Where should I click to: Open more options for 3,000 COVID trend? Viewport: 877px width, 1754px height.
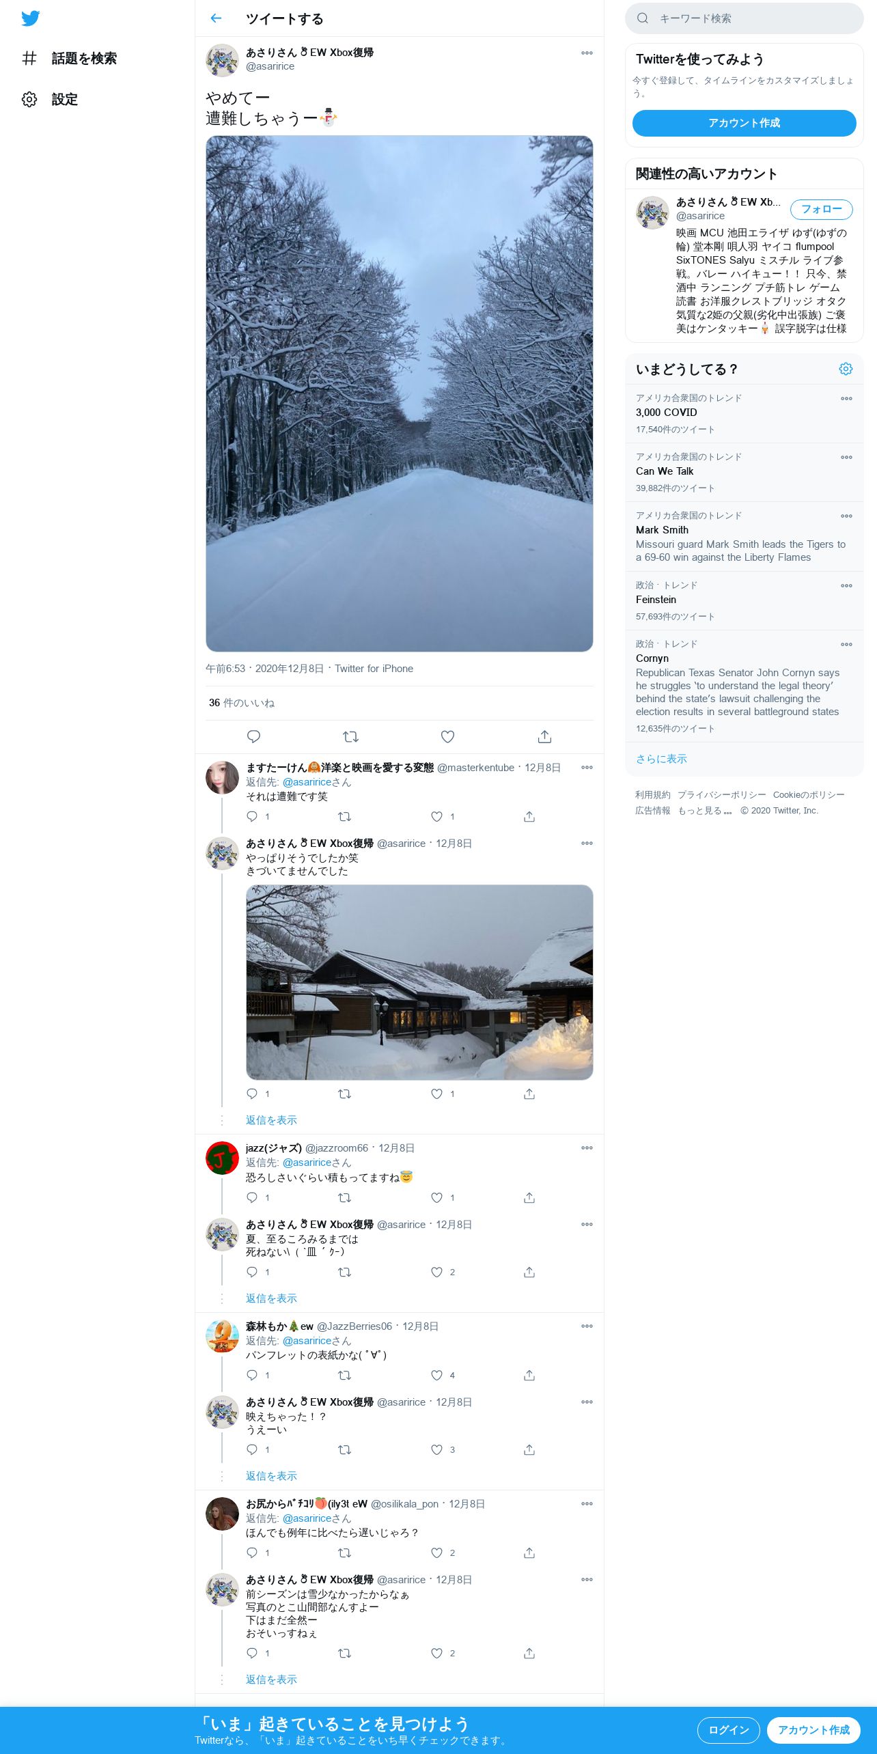[x=846, y=398]
